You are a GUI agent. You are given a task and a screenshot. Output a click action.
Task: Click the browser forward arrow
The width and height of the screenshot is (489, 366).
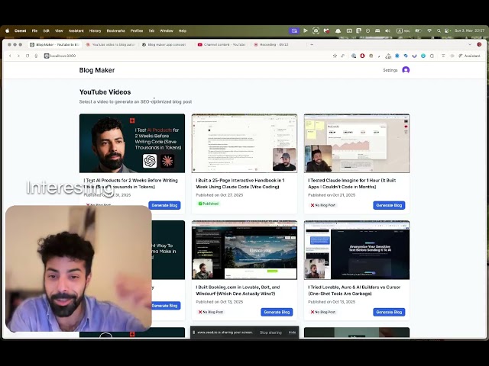pos(18,56)
